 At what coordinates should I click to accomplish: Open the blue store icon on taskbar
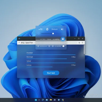click(x=47, y=100)
